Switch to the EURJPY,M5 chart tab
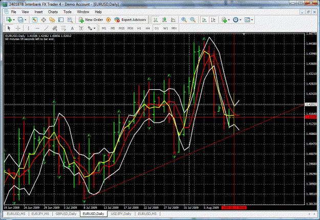320x220 pixels. [x=40, y=214]
